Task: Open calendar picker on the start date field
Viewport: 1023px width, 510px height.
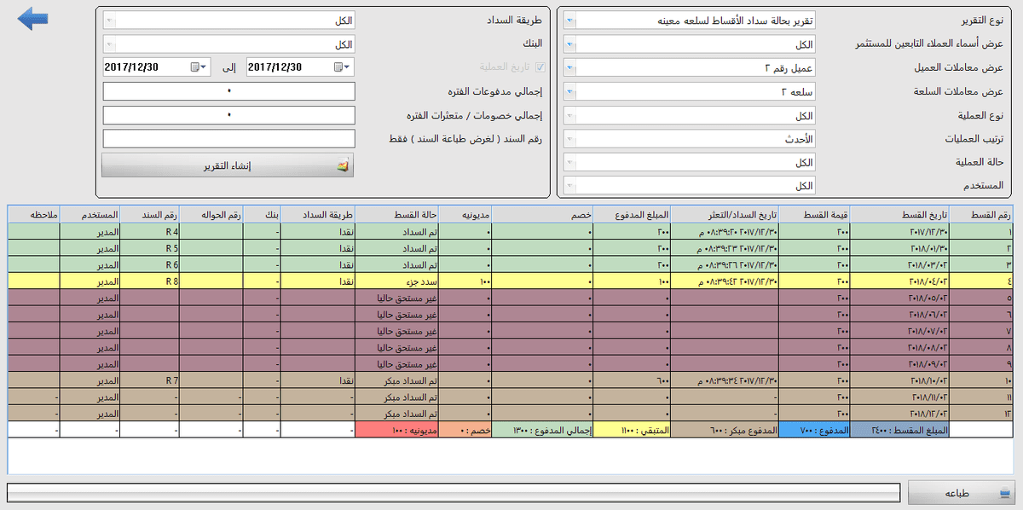Action: pos(340,67)
